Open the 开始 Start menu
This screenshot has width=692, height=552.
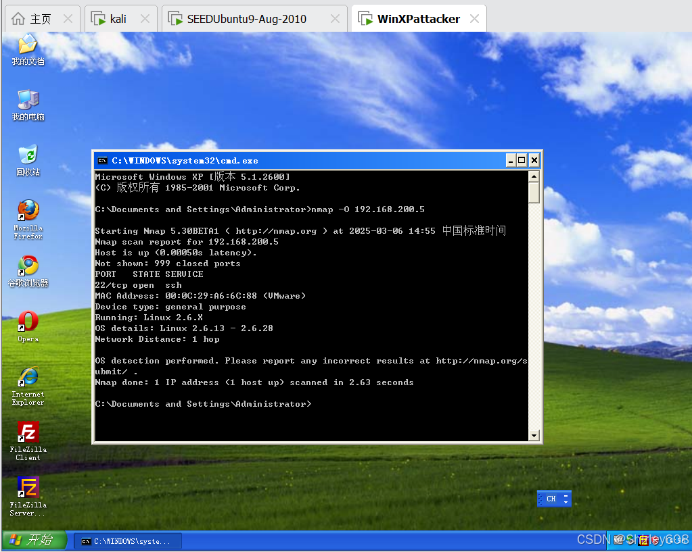(x=34, y=540)
